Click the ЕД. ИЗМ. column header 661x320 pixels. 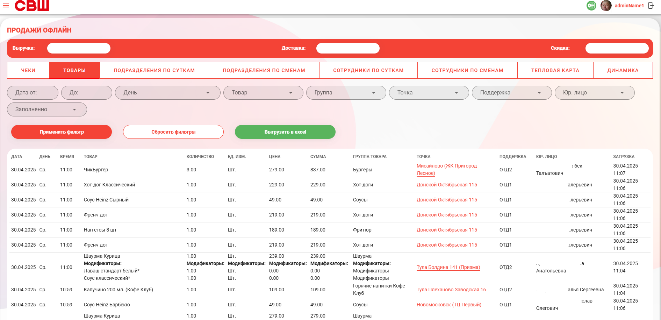[237, 157]
